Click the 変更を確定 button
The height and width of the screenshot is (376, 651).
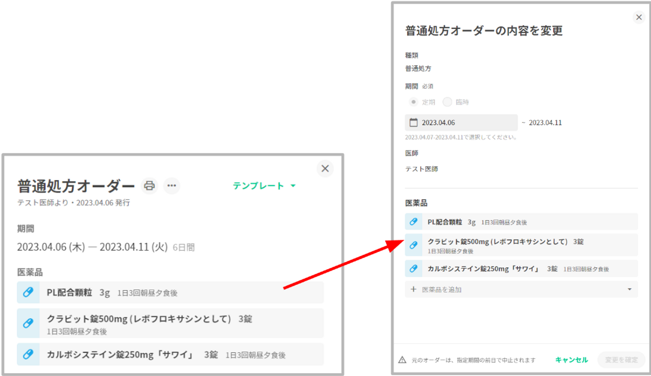point(621,360)
